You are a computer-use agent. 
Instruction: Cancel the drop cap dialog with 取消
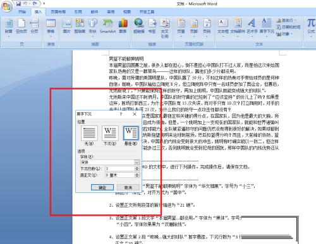coord(128,187)
